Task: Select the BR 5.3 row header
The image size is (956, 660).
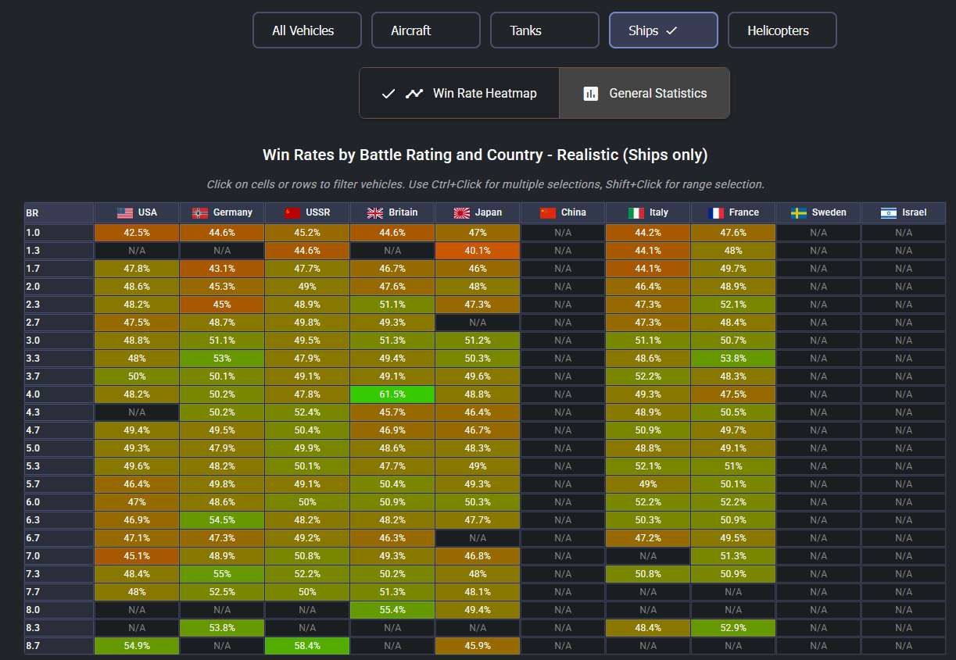Action: click(x=59, y=466)
